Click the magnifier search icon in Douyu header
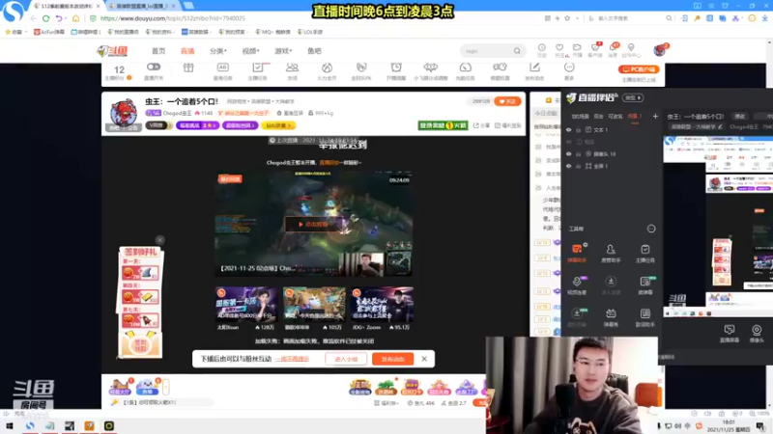The width and height of the screenshot is (773, 434). pos(517,51)
